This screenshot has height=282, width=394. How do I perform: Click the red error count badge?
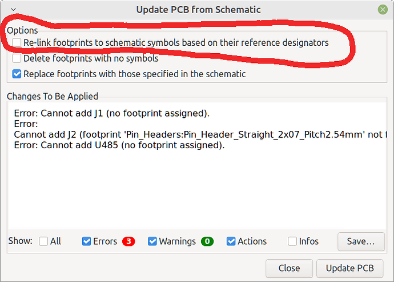coord(128,241)
